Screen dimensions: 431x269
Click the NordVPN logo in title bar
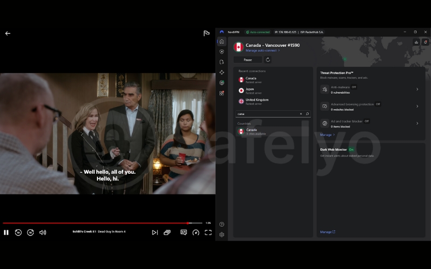pos(221,32)
